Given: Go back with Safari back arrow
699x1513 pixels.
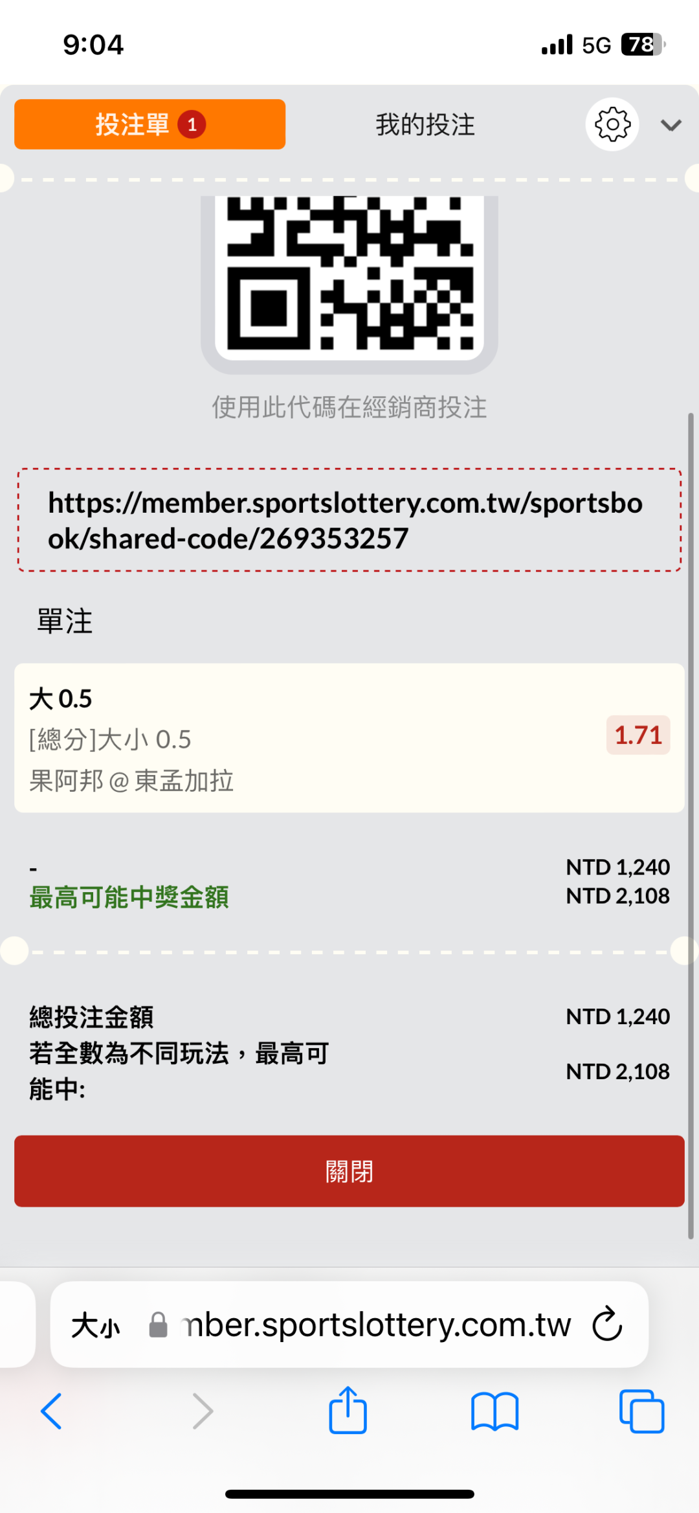Looking at the screenshot, I should (x=52, y=1411).
